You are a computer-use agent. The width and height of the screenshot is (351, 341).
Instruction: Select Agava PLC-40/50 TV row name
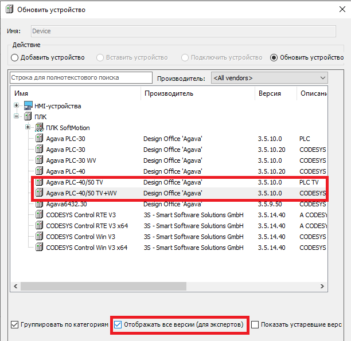pyautogui.click(x=75, y=182)
